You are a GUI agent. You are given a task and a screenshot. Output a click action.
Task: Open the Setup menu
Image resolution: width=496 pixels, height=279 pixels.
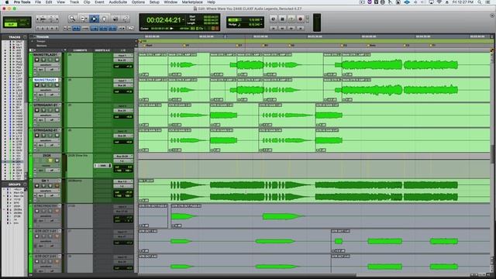pos(154,2)
